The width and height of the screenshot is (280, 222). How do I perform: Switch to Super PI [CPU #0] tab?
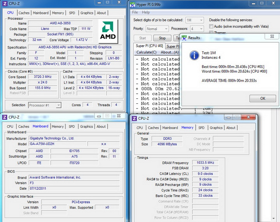point(149,46)
